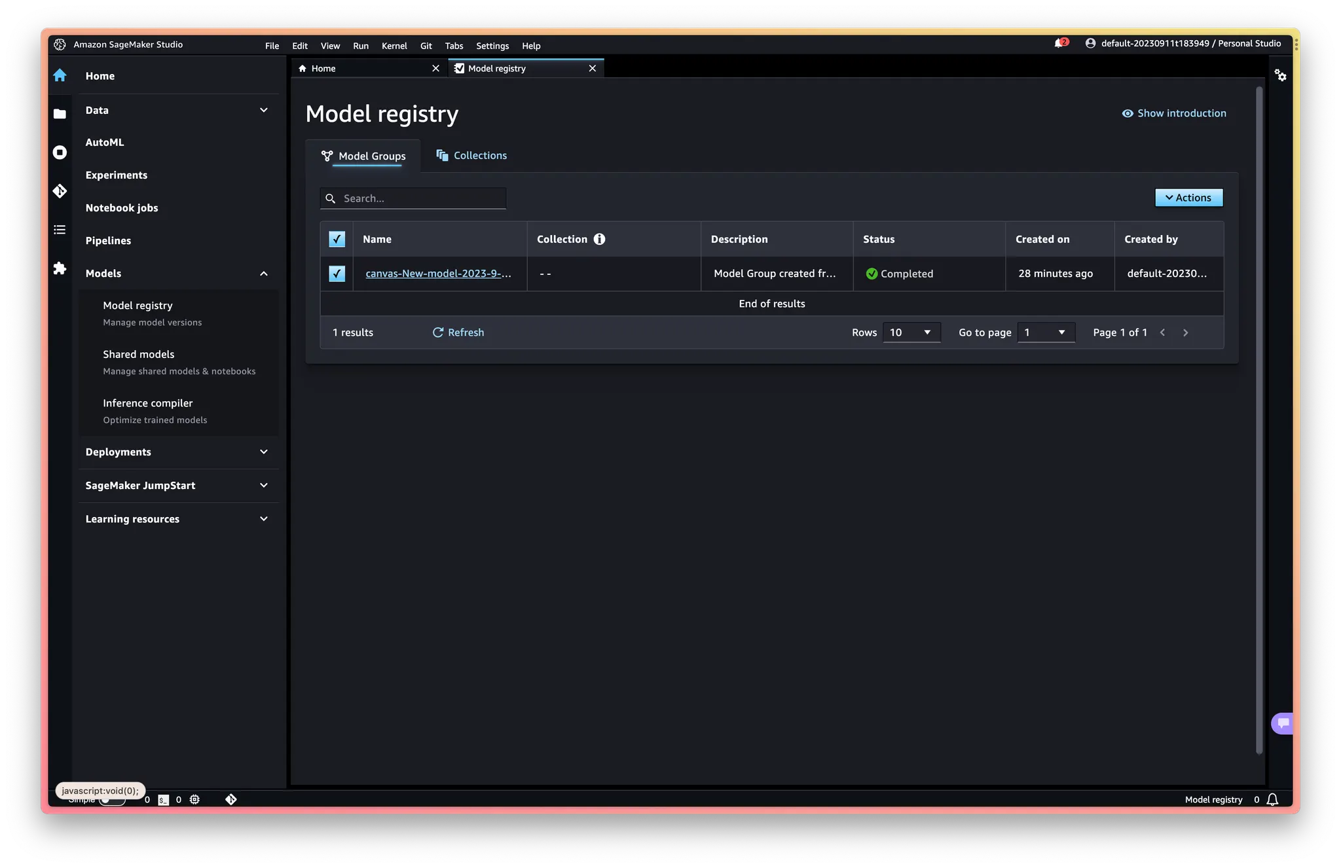1341x868 pixels.
Task: Open the table of contents list icon
Action: 60,230
